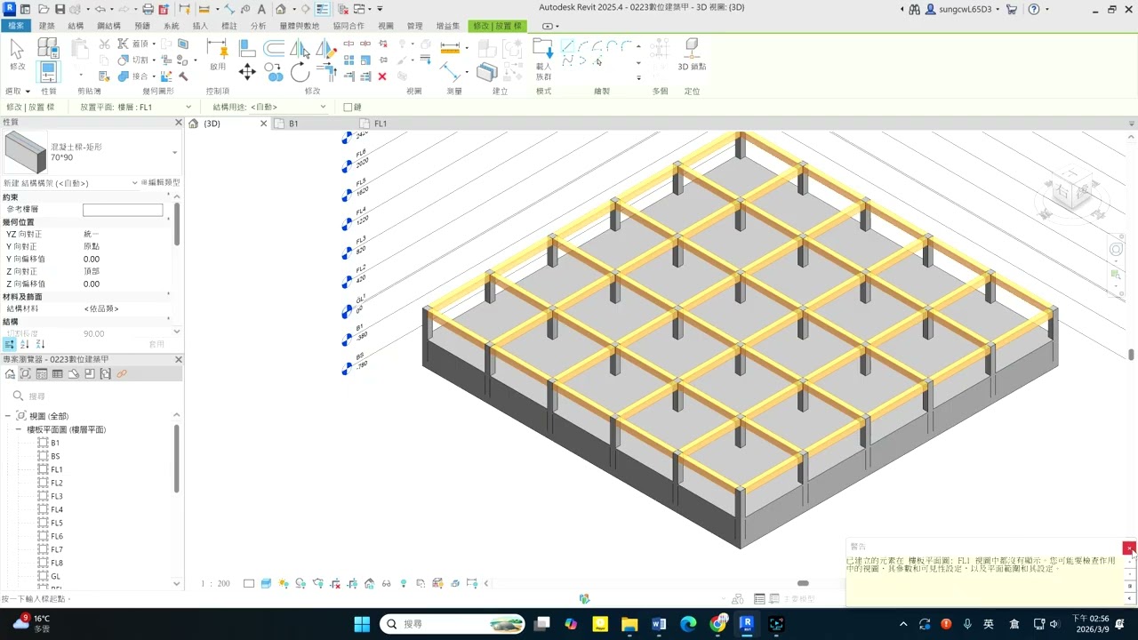Viewport: 1138px width, 640px height.
Task: Select the Offset tool in Modify panel
Action: click(x=274, y=48)
